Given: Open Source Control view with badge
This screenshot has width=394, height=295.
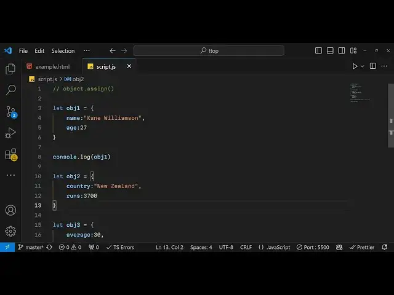Looking at the screenshot, I should point(11,112).
